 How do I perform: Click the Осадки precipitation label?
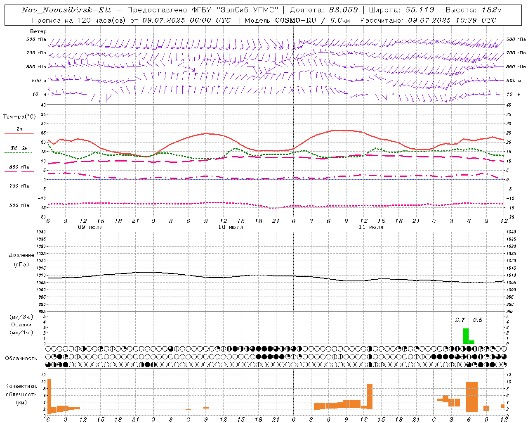coord(21,325)
